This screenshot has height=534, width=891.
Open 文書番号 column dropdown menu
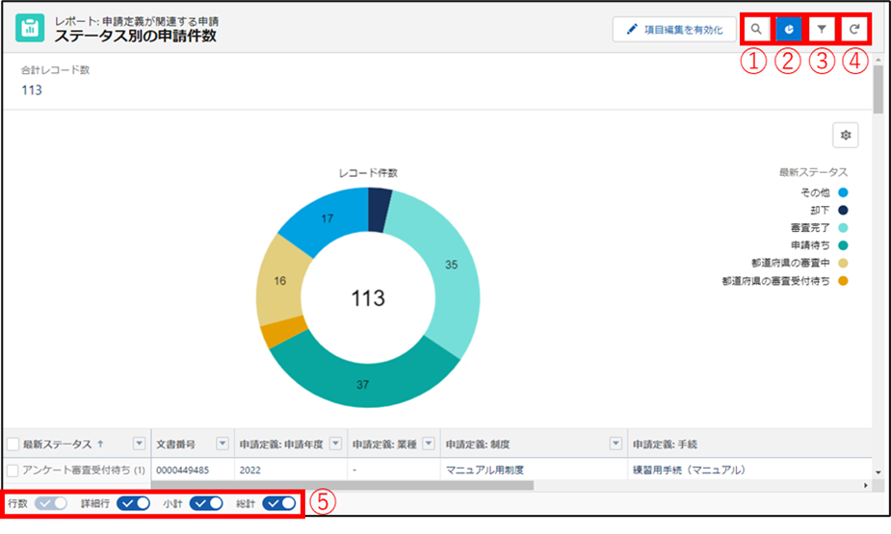tap(223, 444)
